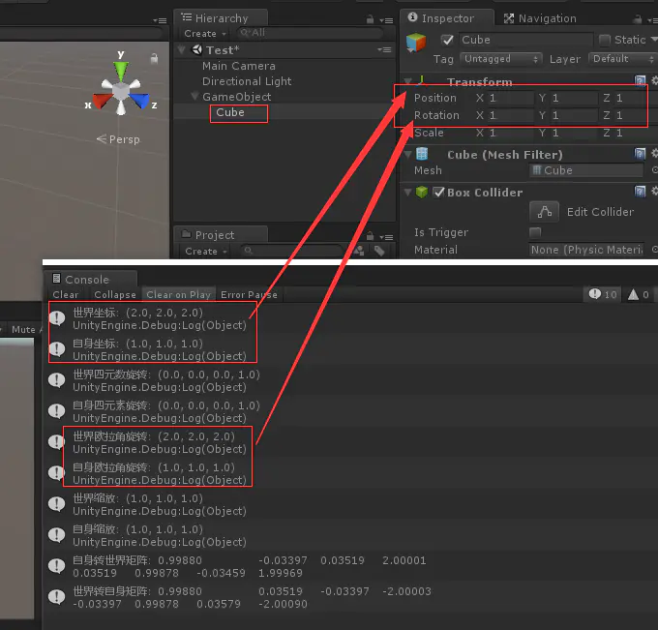This screenshot has height=630, width=658.
Task: Toggle the Static checkbox
Action: 605,40
